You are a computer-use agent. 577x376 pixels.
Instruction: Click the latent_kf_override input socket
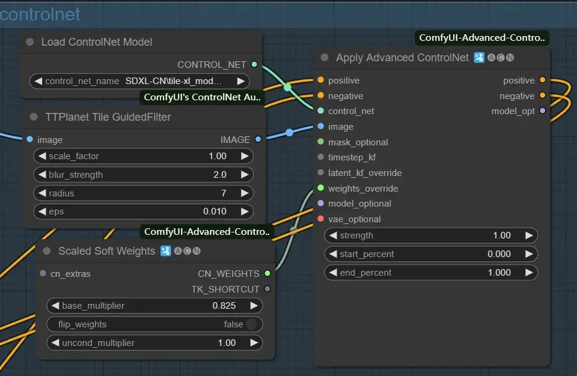(x=320, y=172)
